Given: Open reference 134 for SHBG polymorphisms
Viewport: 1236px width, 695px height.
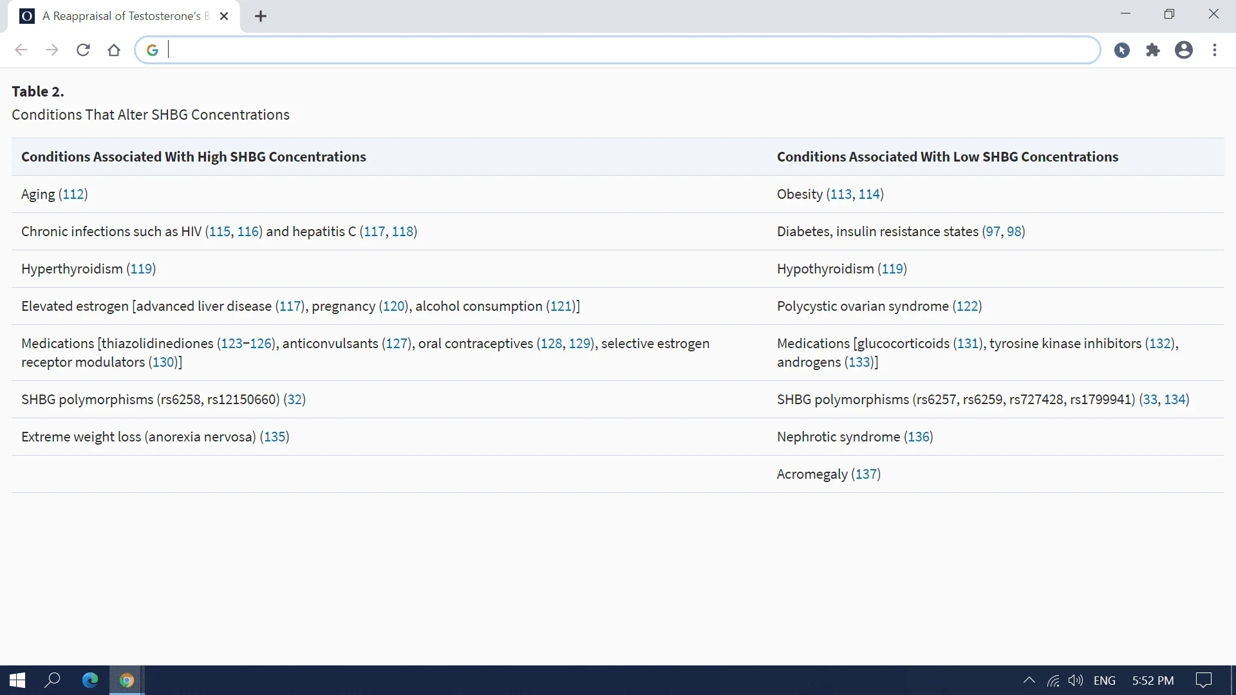Looking at the screenshot, I should [x=1175, y=400].
